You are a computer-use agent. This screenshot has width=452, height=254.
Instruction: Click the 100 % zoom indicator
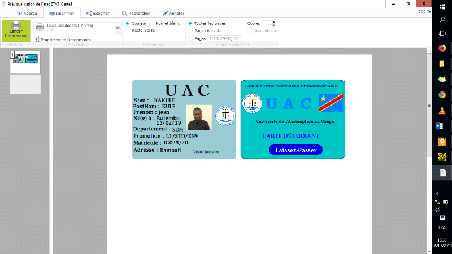pos(425,11)
